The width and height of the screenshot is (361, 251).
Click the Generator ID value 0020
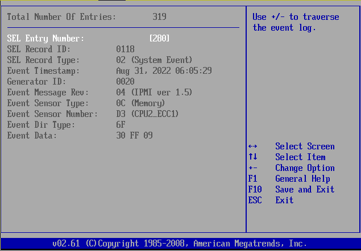pos(125,82)
